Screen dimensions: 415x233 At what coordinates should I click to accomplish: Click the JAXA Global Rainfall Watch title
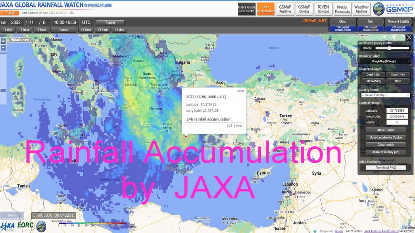coord(42,5)
